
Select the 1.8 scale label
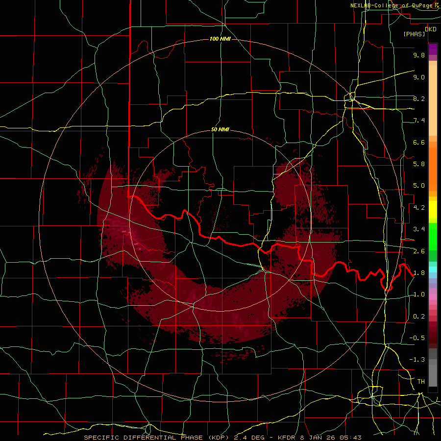coord(419,273)
